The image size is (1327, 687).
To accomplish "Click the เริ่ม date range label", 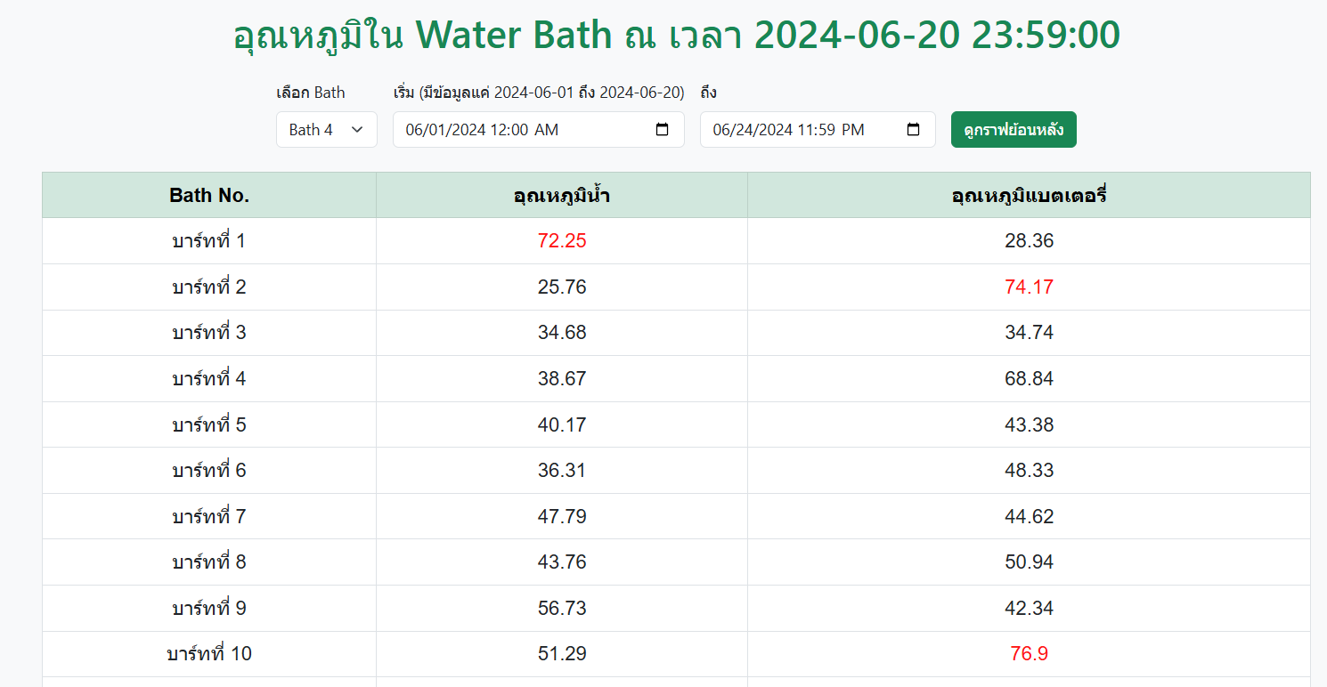I will [539, 93].
